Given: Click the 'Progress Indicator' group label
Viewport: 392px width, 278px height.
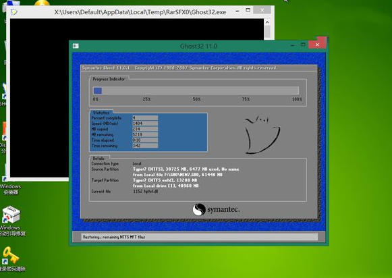Looking at the screenshot, I should point(109,79).
